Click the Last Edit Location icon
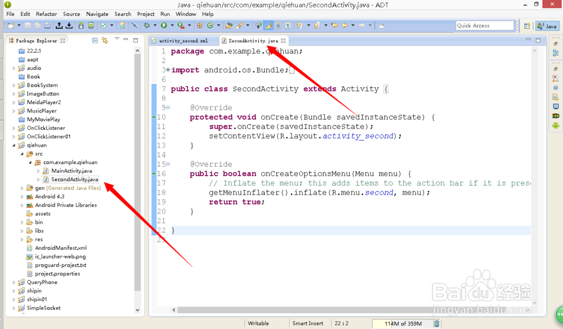This screenshot has height=329, width=563. [x=334, y=25]
